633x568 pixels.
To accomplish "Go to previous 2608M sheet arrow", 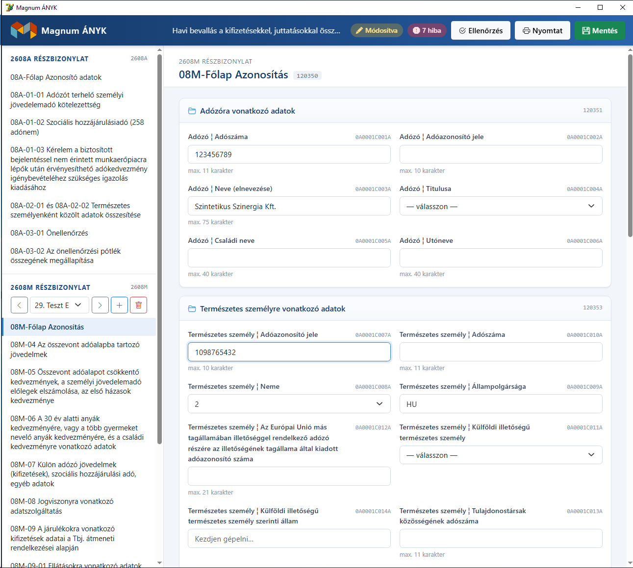I will point(19,305).
